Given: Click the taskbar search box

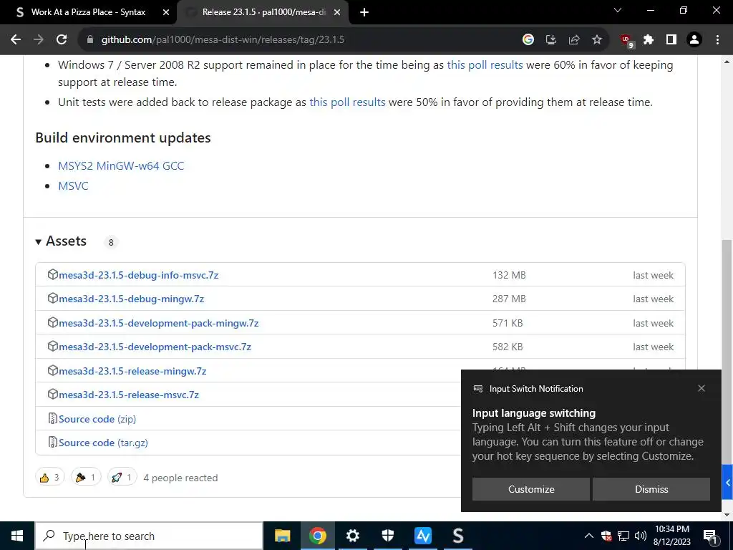Looking at the screenshot, I should [x=149, y=536].
